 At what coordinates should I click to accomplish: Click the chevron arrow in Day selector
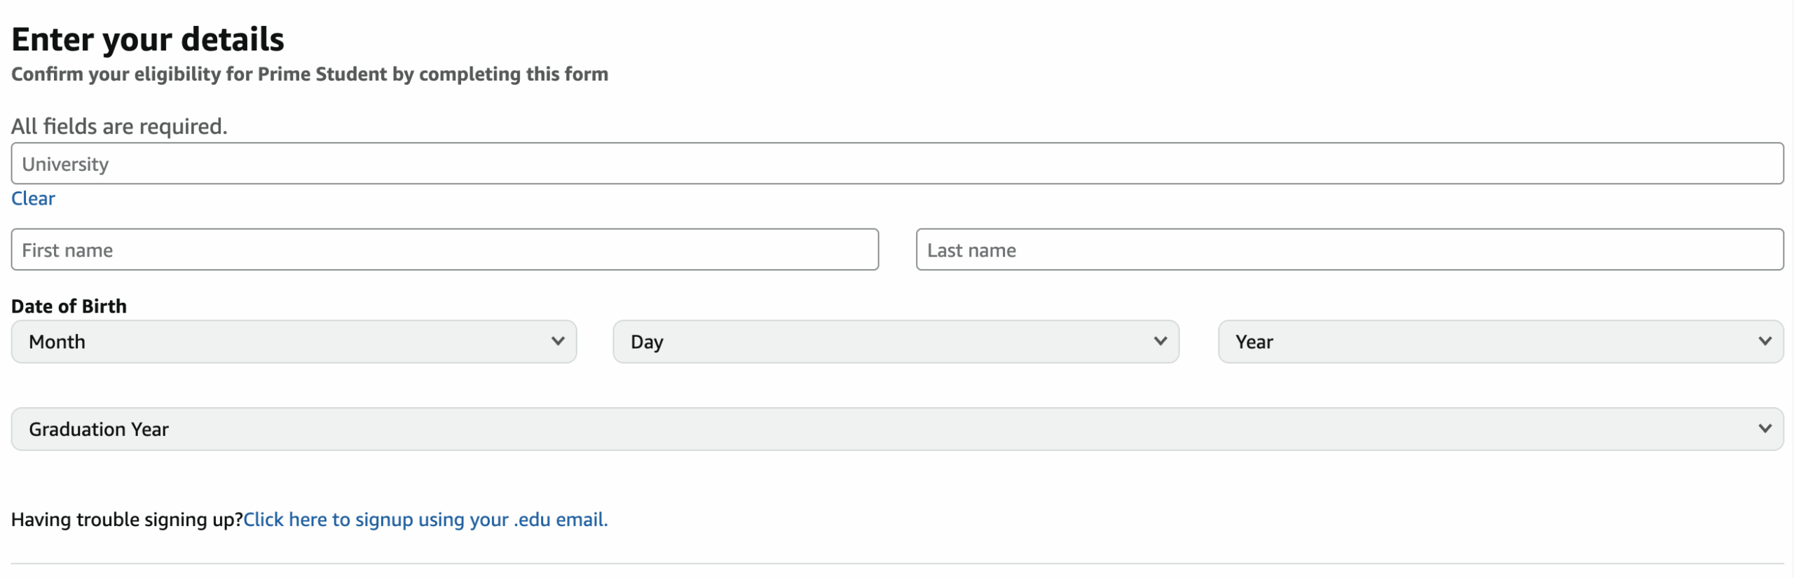1160,341
